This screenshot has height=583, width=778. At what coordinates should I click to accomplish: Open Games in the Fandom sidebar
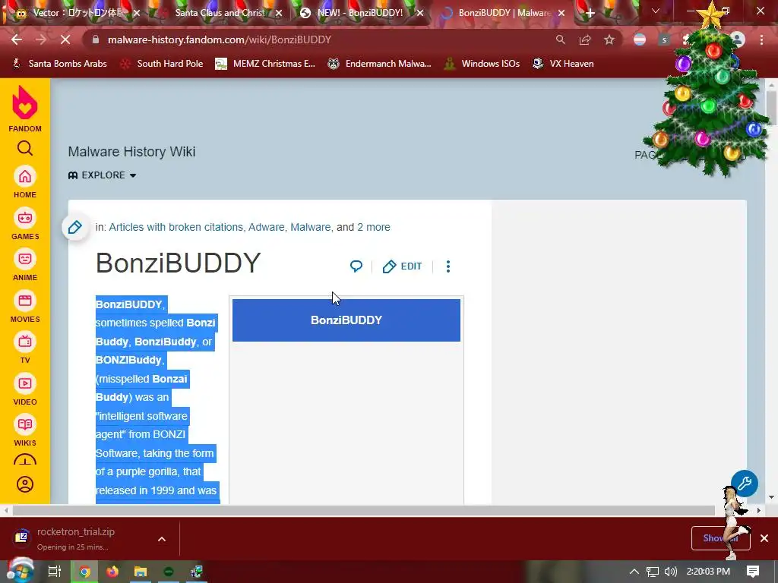coord(25,224)
